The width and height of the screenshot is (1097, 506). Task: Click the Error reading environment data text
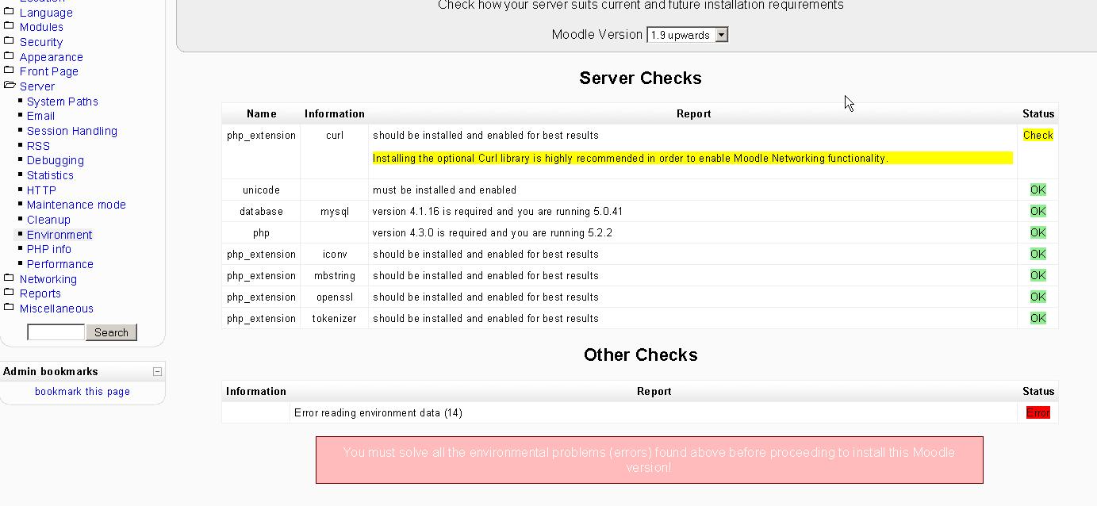pyautogui.click(x=378, y=413)
